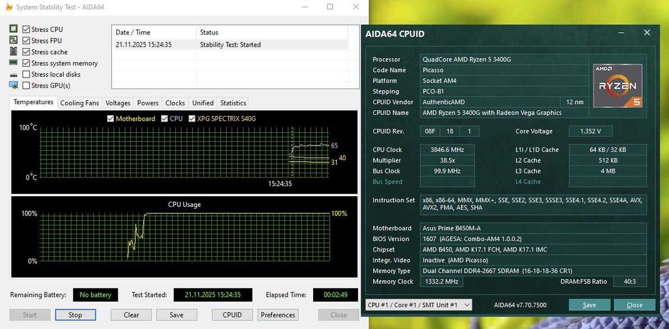Click the Stop button
Screen dimensions: 669x329
tap(75, 315)
